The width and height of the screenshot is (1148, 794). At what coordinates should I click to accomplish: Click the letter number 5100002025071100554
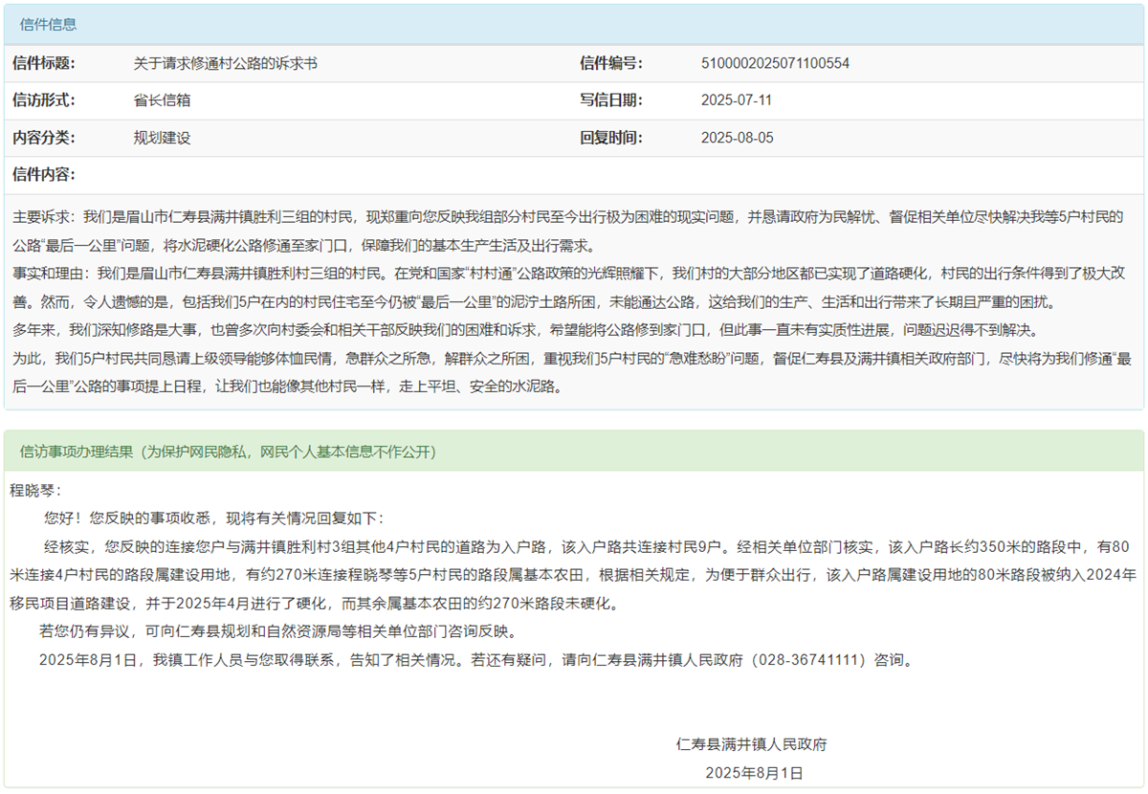(775, 64)
